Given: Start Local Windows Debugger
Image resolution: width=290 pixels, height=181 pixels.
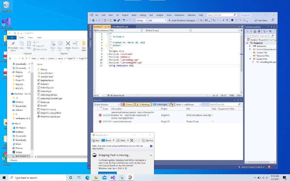Looking at the screenshot, I should coord(182,20).
